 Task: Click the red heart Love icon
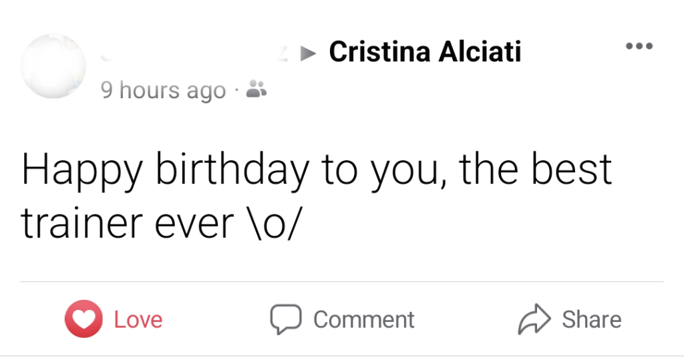coord(83,319)
